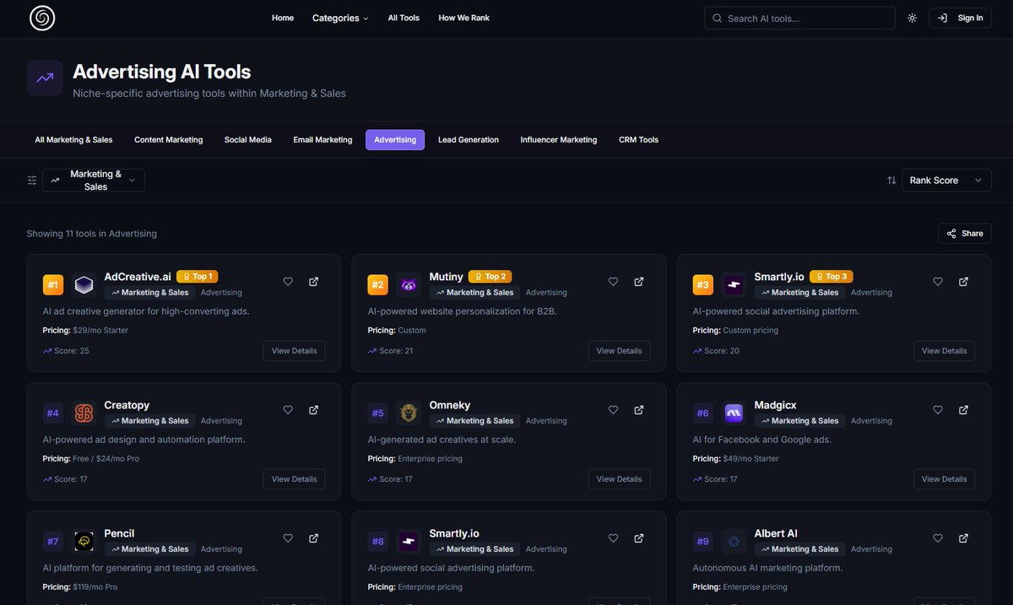
Task: Open the Marketing & Sales category dropdown
Action: tap(94, 181)
